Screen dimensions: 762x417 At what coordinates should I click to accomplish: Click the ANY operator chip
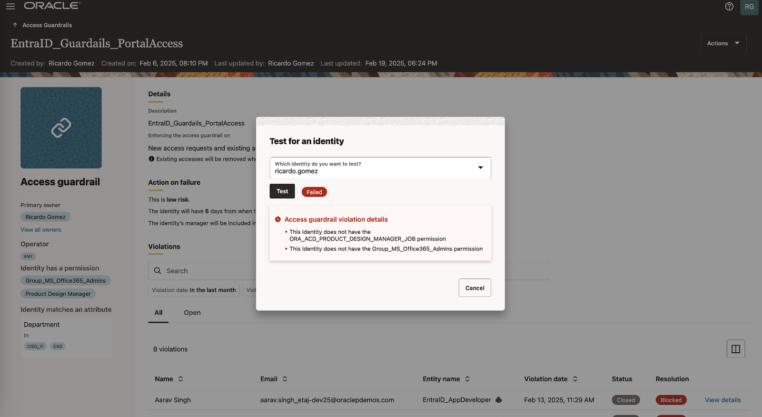28,256
